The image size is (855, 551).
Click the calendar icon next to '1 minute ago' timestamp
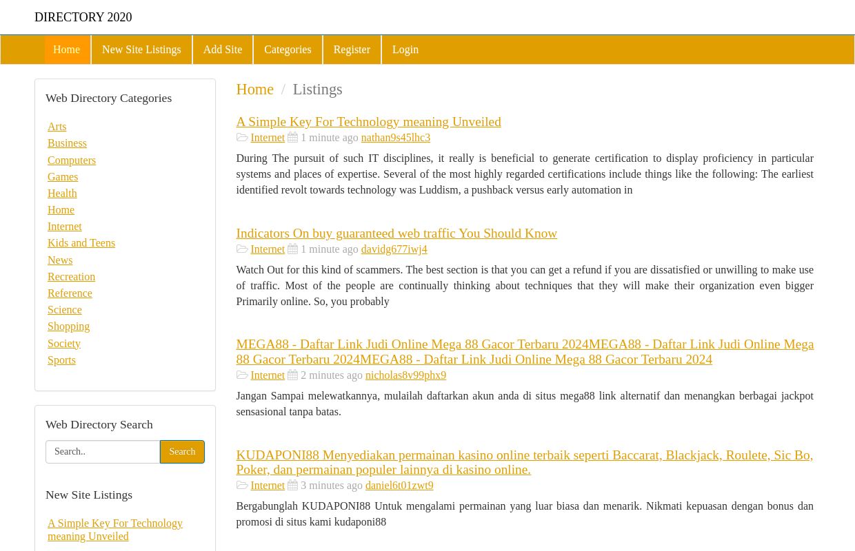292,137
